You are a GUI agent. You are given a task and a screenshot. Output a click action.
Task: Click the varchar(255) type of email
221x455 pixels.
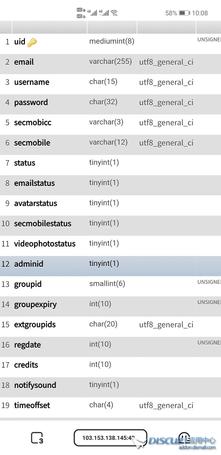coord(110,61)
